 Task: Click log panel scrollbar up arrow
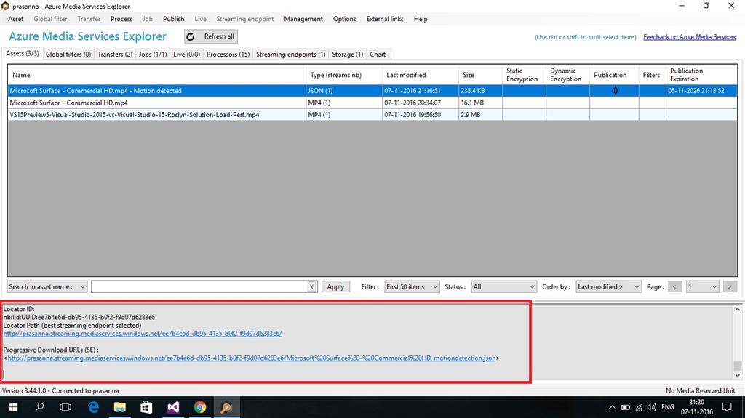click(738, 309)
